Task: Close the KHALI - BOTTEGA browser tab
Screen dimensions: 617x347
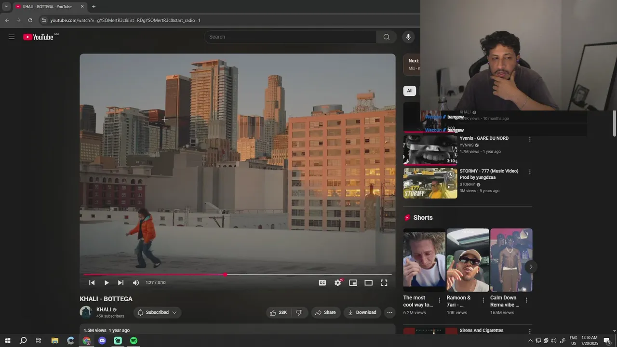Action: pos(82,7)
